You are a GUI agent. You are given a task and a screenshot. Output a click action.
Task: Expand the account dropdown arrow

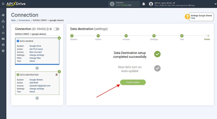[215, 4]
